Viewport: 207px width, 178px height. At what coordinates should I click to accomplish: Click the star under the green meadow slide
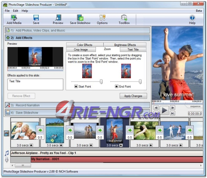pyautogui.click(x=151, y=145)
